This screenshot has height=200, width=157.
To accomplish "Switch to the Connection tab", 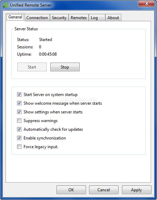I will 37,18.
